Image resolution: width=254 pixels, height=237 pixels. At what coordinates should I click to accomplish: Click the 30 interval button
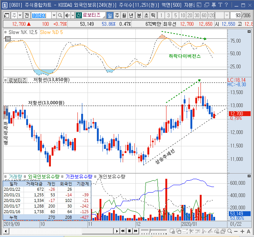pos(197,16)
